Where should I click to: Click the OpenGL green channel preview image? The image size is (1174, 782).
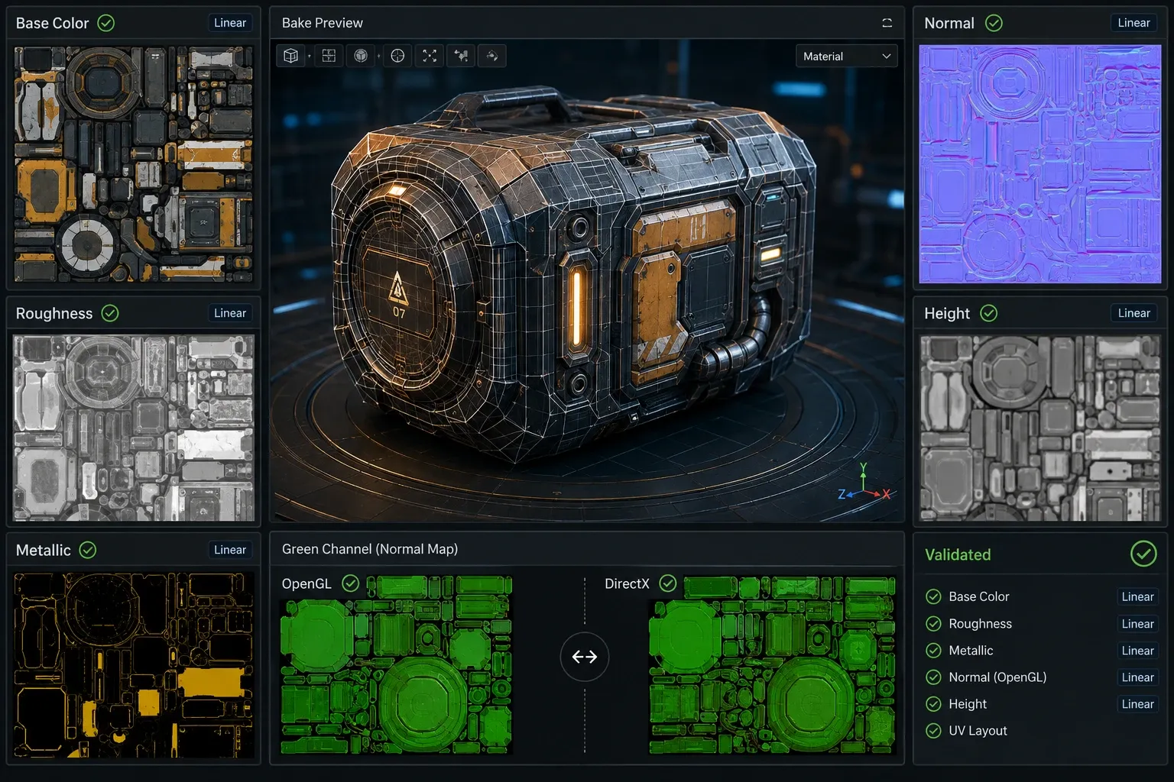396,665
